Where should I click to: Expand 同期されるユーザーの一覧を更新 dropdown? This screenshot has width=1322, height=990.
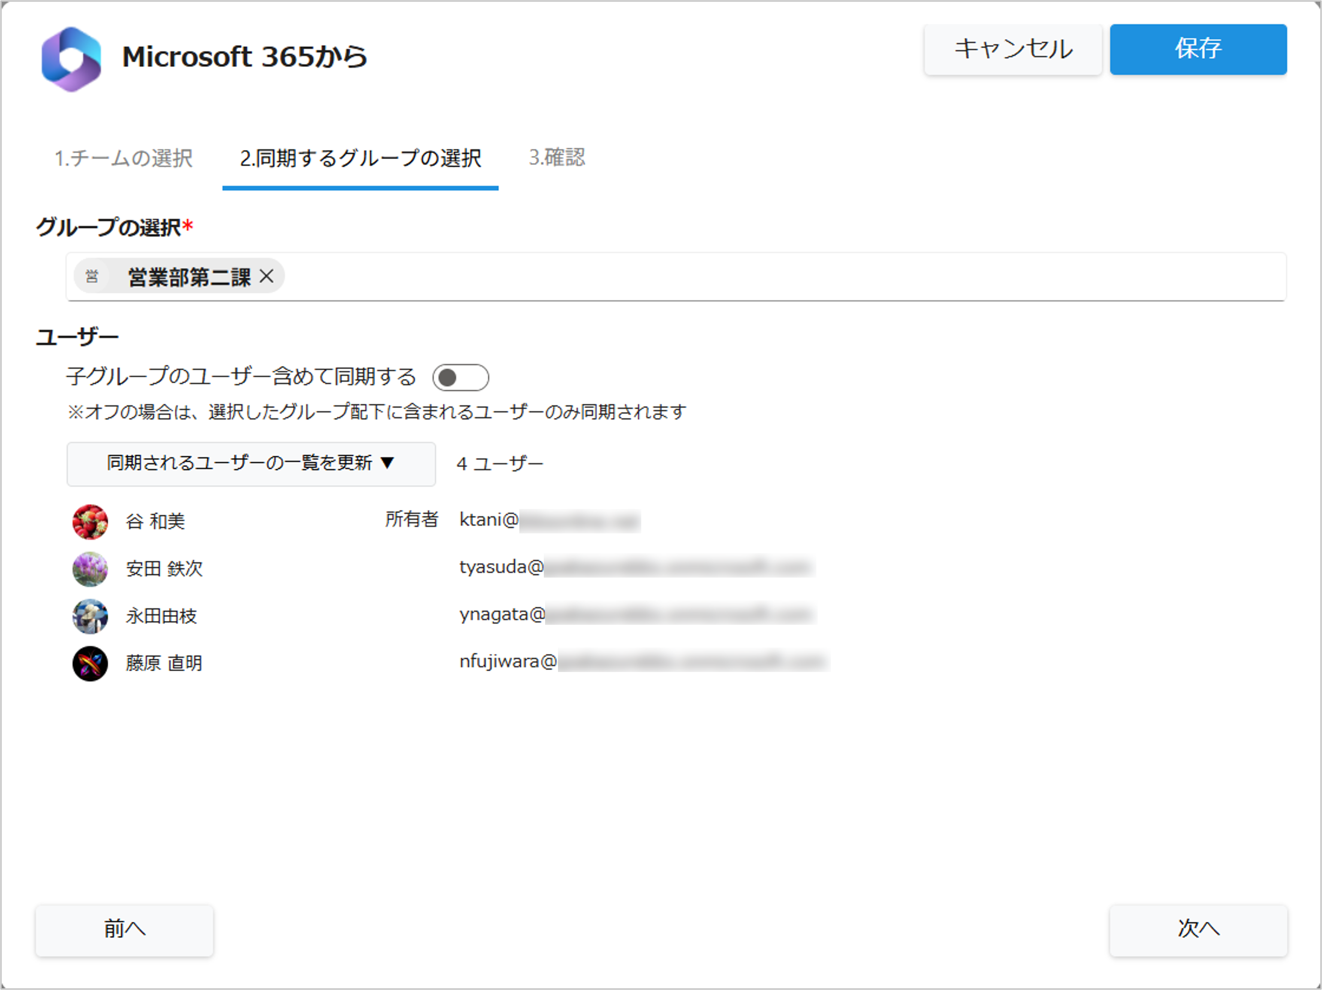pos(251,463)
